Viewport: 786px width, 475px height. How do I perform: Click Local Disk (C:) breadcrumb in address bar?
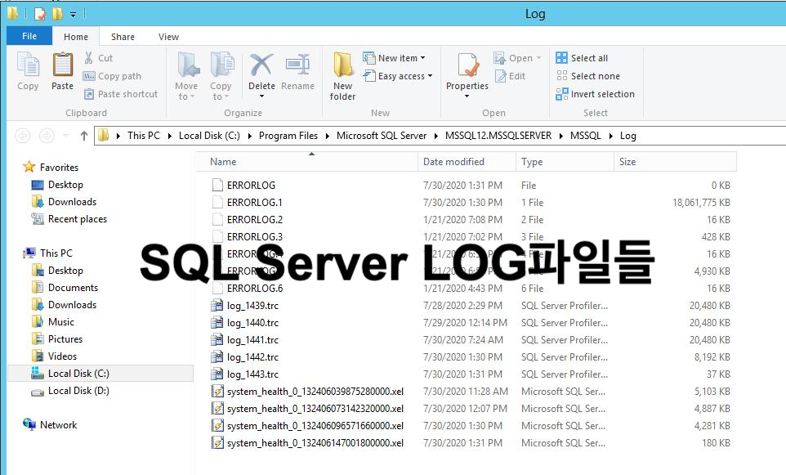pos(209,136)
